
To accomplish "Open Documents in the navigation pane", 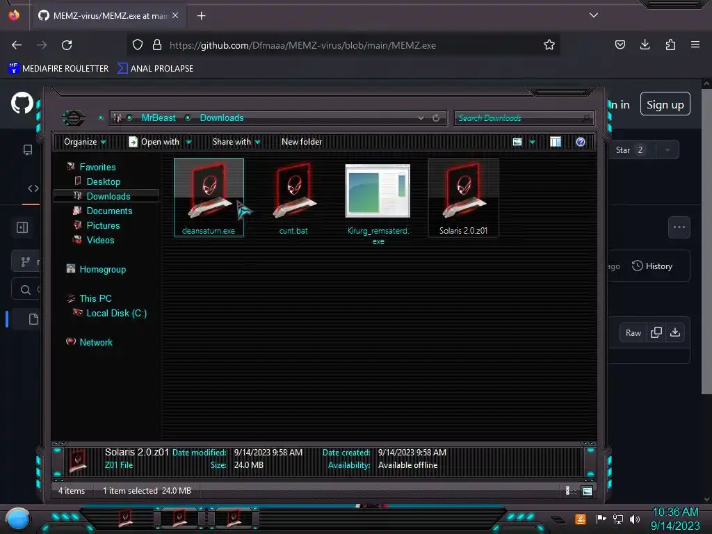I will pyautogui.click(x=109, y=211).
